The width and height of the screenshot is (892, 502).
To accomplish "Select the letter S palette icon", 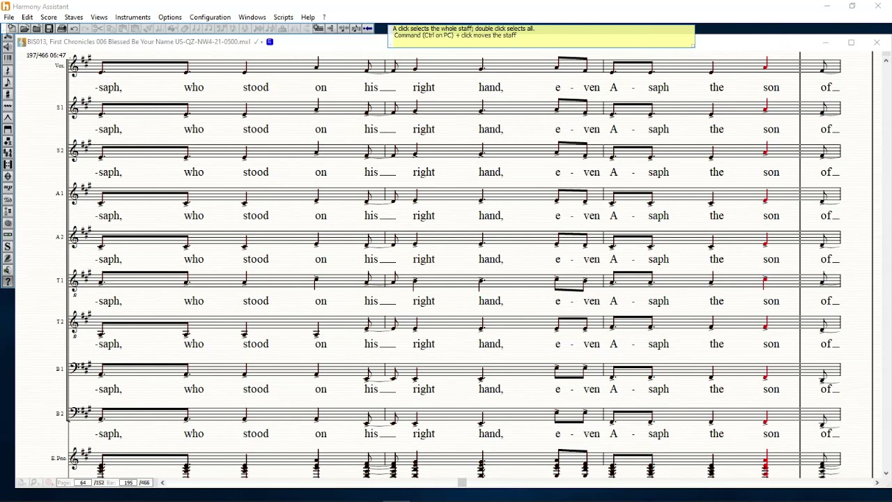I will click(8, 246).
